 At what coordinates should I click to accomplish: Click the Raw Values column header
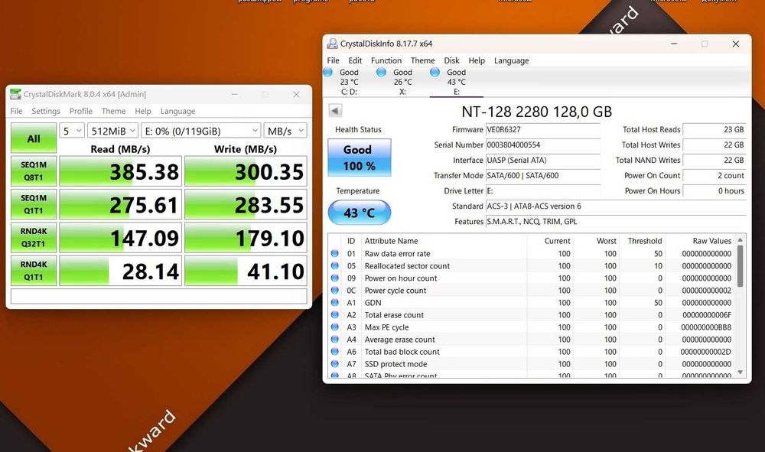pos(700,241)
